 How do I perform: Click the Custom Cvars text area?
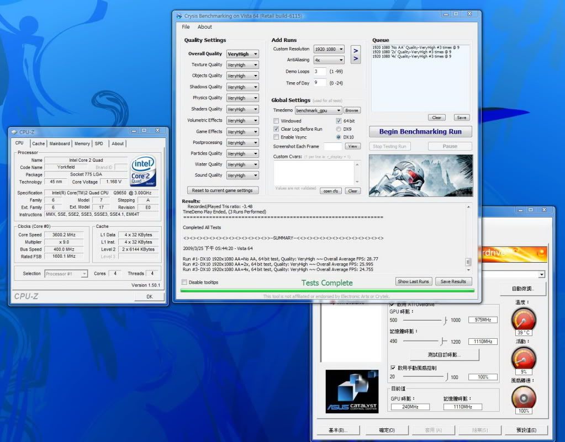(314, 173)
